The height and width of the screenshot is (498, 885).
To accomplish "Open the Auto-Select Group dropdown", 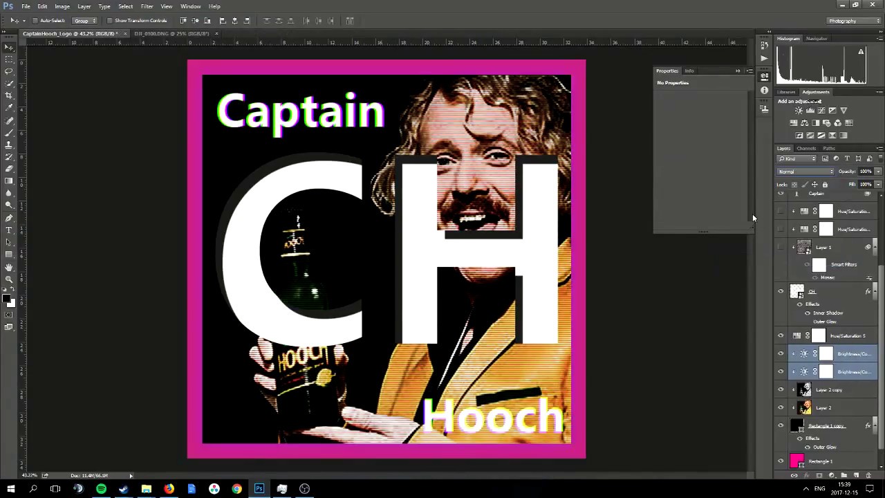I will coord(84,21).
